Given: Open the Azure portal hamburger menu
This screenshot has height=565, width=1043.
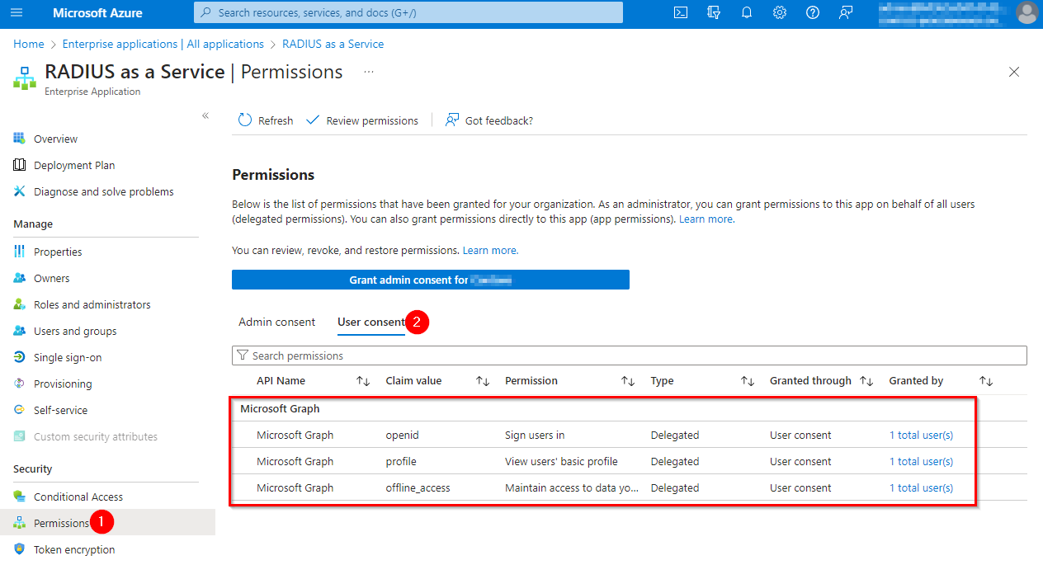Looking at the screenshot, I should pyautogui.click(x=17, y=12).
